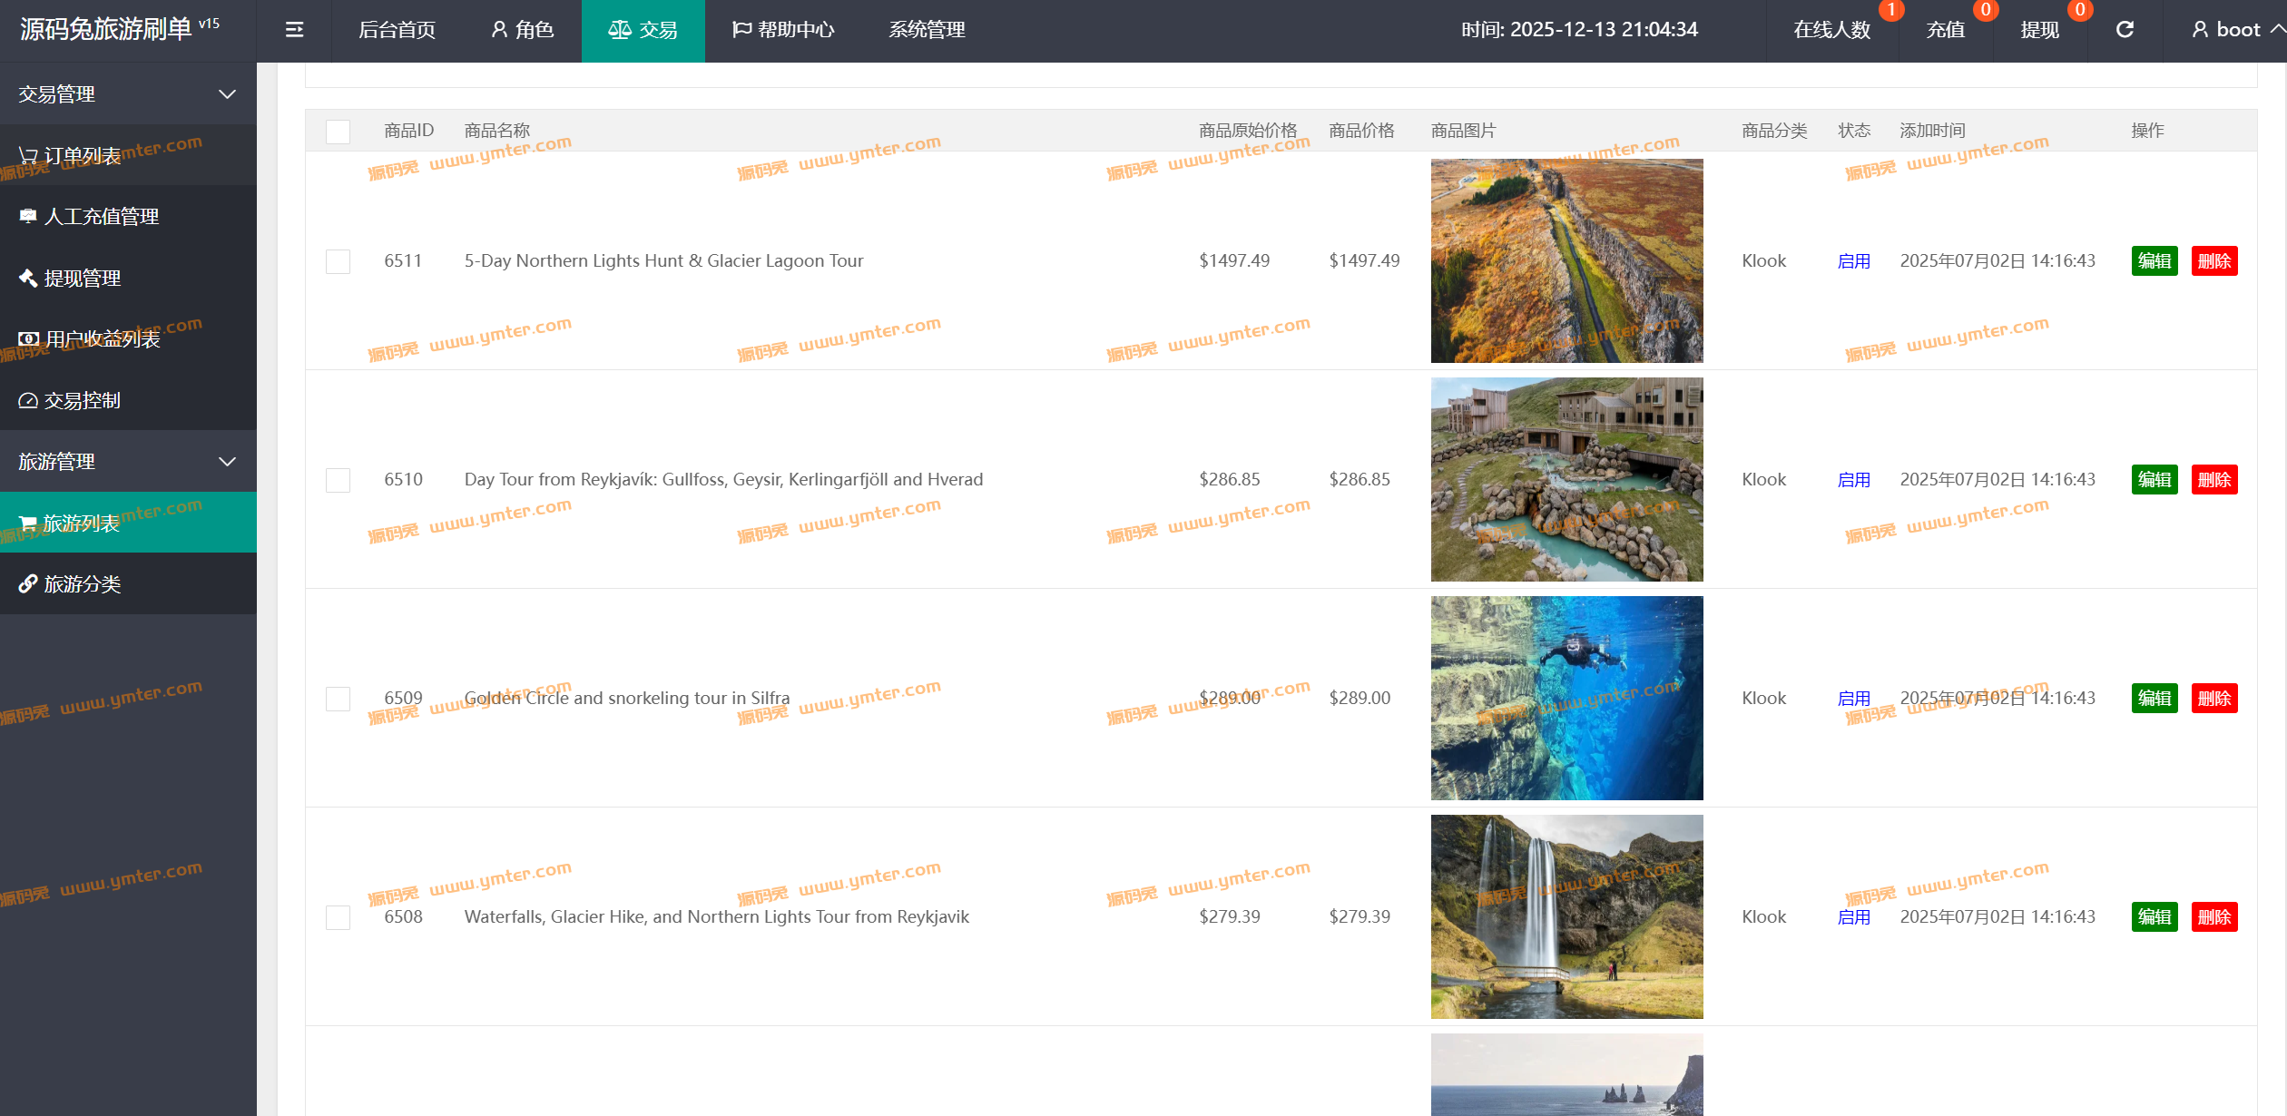This screenshot has width=2287, height=1116.
Task: Switch to the 帮助中心 top menu
Action: pos(783,30)
